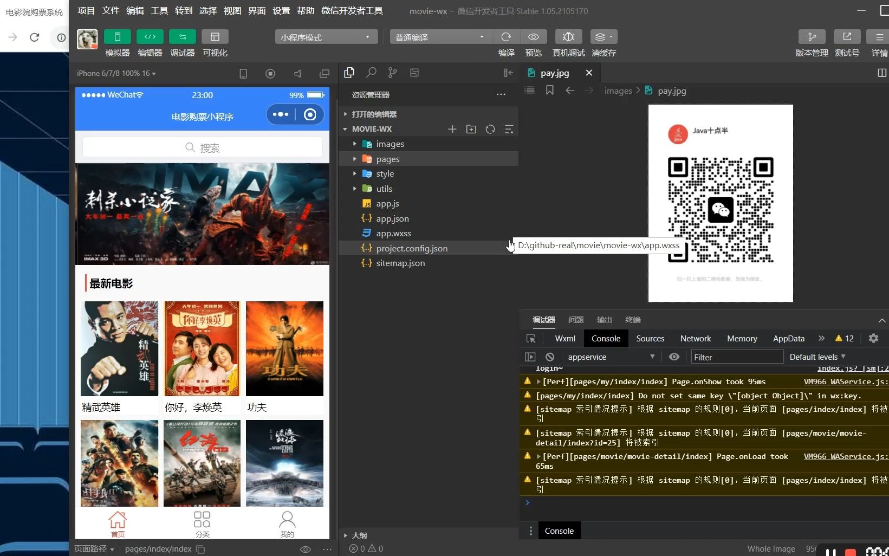Switch to the AppData tab
889x556 pixels.
pos(788,338)
